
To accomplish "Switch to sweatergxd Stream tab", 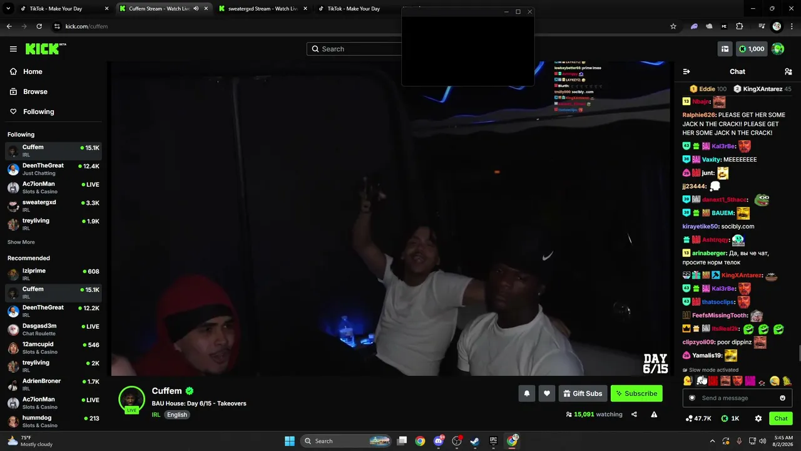I will pyautogui.click(x=263, y=9).
